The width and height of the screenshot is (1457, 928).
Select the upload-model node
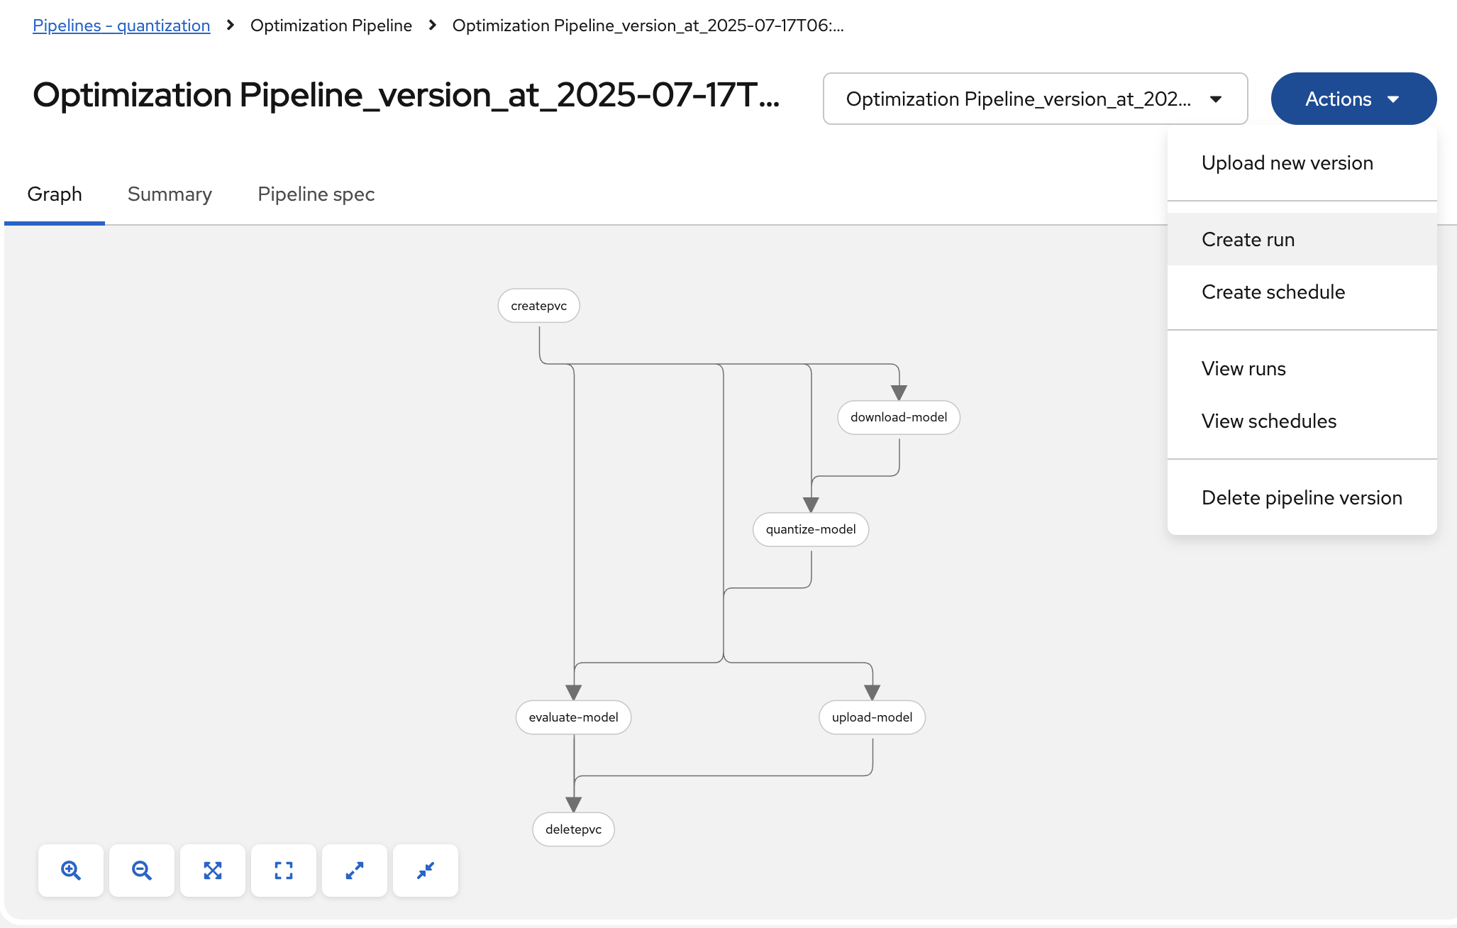point(872,717)
